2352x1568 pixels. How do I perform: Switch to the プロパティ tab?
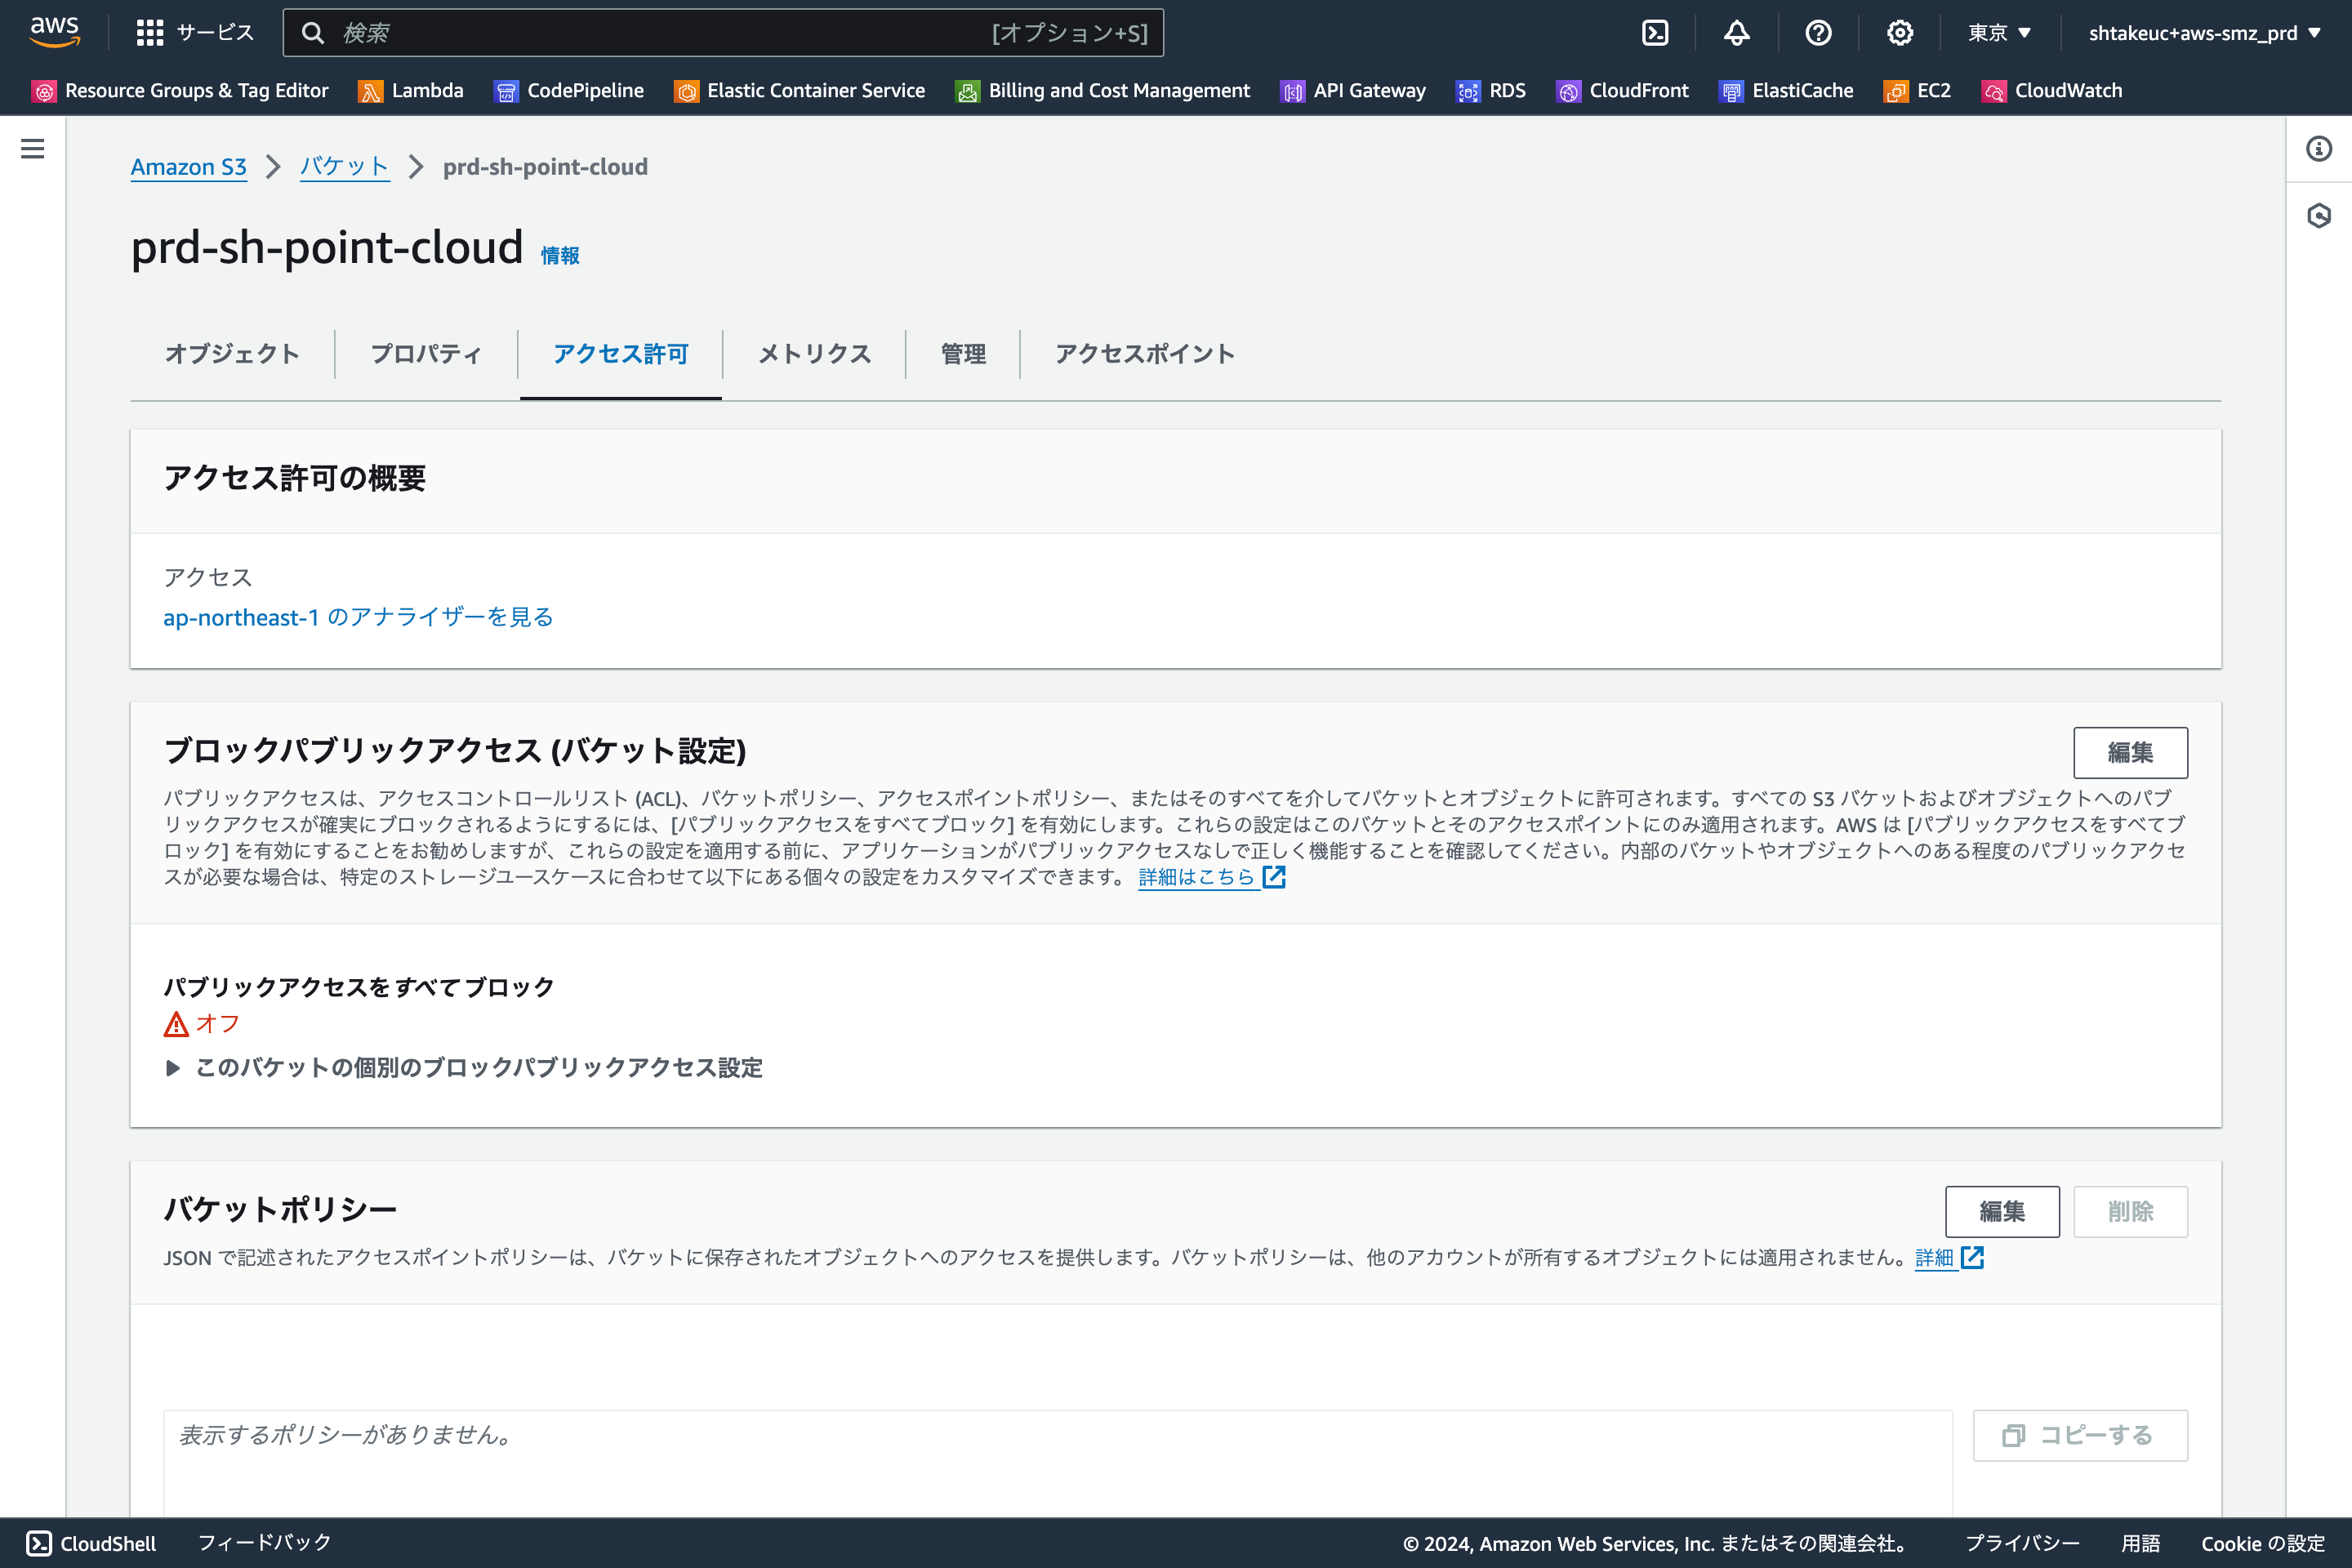426,354
